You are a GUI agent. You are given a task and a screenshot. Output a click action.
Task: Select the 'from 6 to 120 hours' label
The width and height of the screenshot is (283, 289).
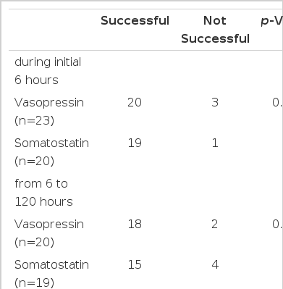pyautogui.click(x=43, y=193)
